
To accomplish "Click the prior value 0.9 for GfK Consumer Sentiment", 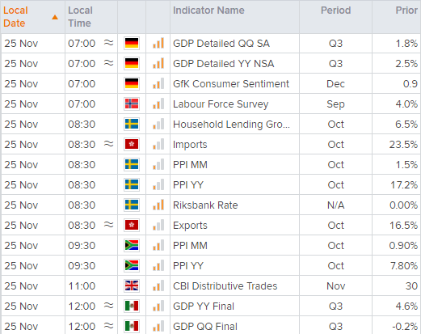I will click(x=410, y=83).
